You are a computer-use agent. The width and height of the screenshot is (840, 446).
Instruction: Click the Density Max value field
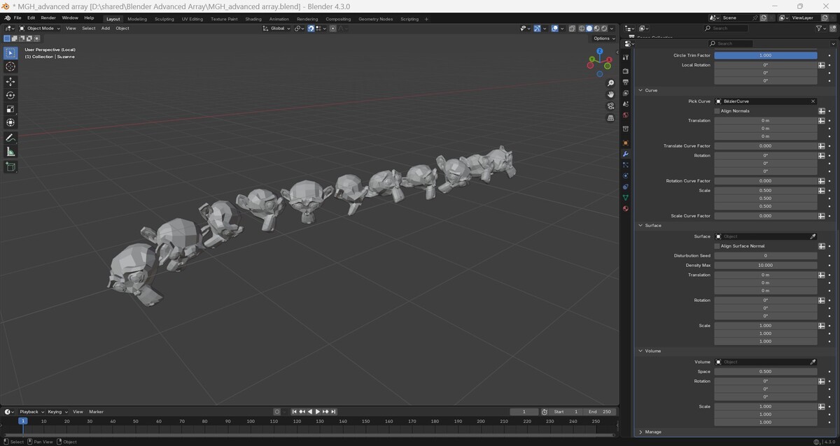(765, 266)
